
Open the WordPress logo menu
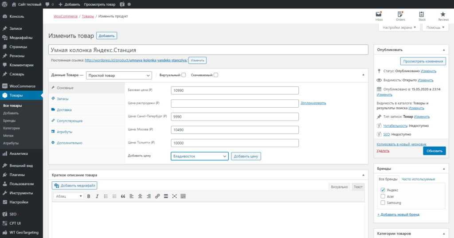pyautogui.click(x=4, y=4)
